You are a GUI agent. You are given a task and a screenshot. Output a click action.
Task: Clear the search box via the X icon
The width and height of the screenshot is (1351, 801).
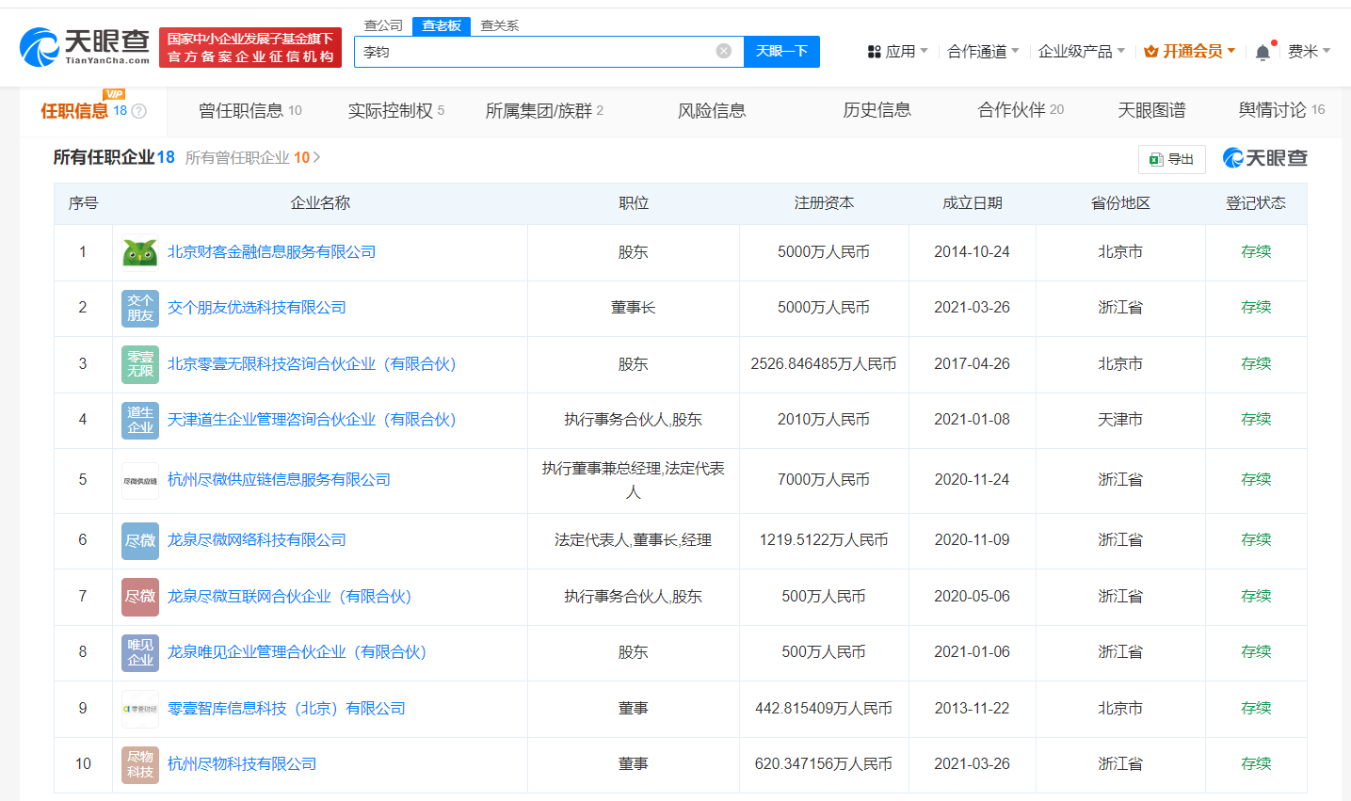[723, 51]
